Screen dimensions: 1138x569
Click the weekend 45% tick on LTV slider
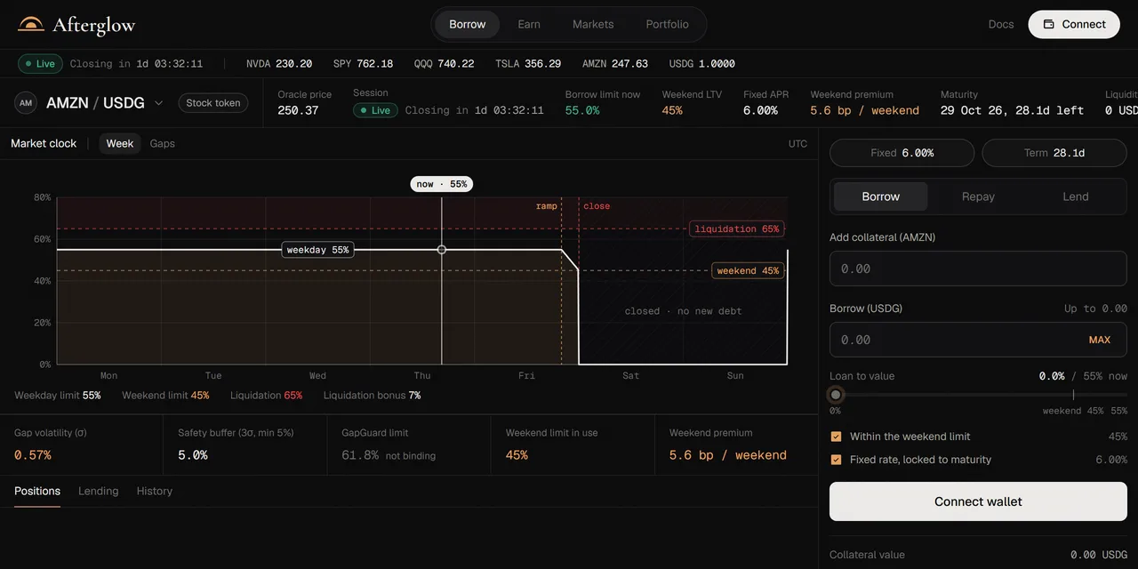(x=1073, y=395)
